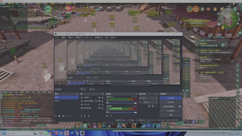Add a scene transition with plus
This screenshot has width=242, height=136.
tap(149, 106)
